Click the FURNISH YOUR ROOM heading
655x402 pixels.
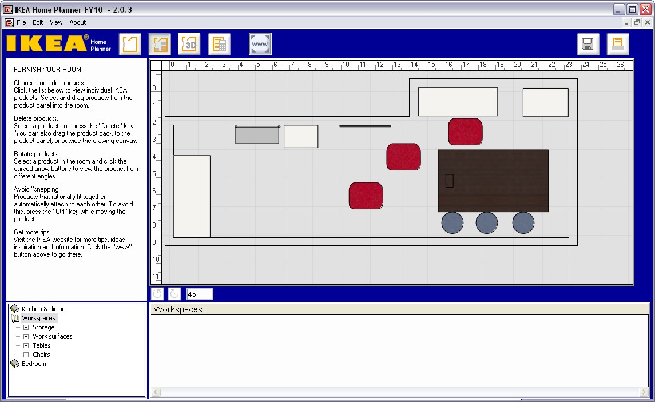[47, 70]
